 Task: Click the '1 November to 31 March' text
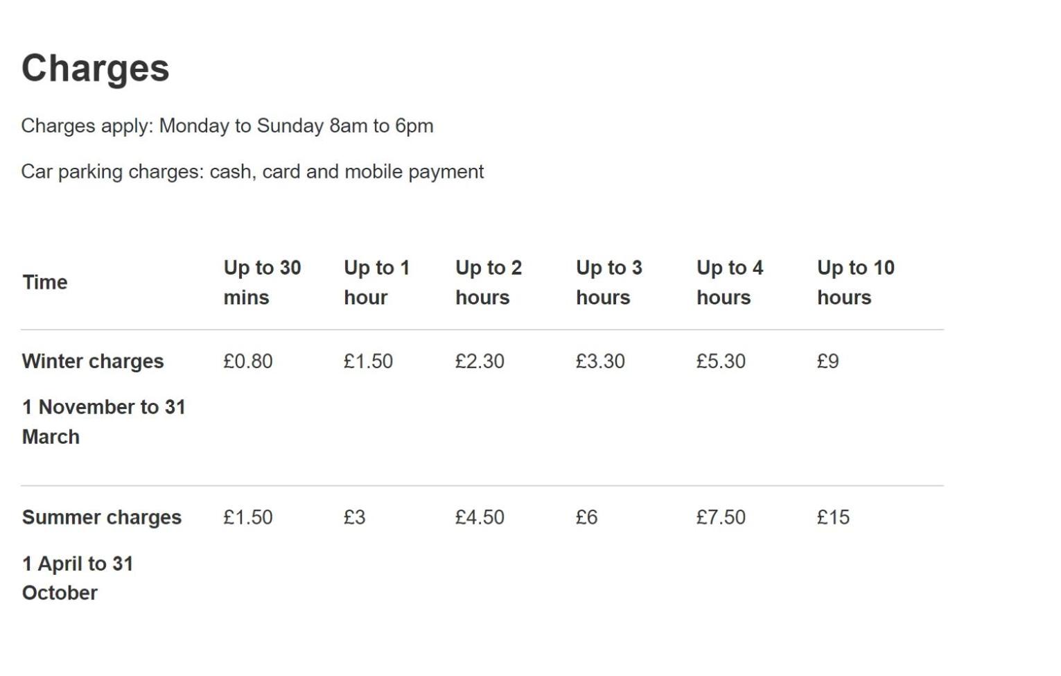[104, 422]
